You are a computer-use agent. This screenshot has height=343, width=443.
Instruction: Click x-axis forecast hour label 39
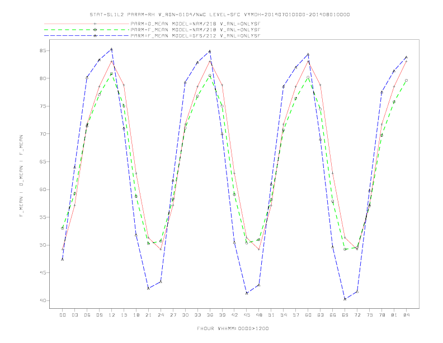222,315
